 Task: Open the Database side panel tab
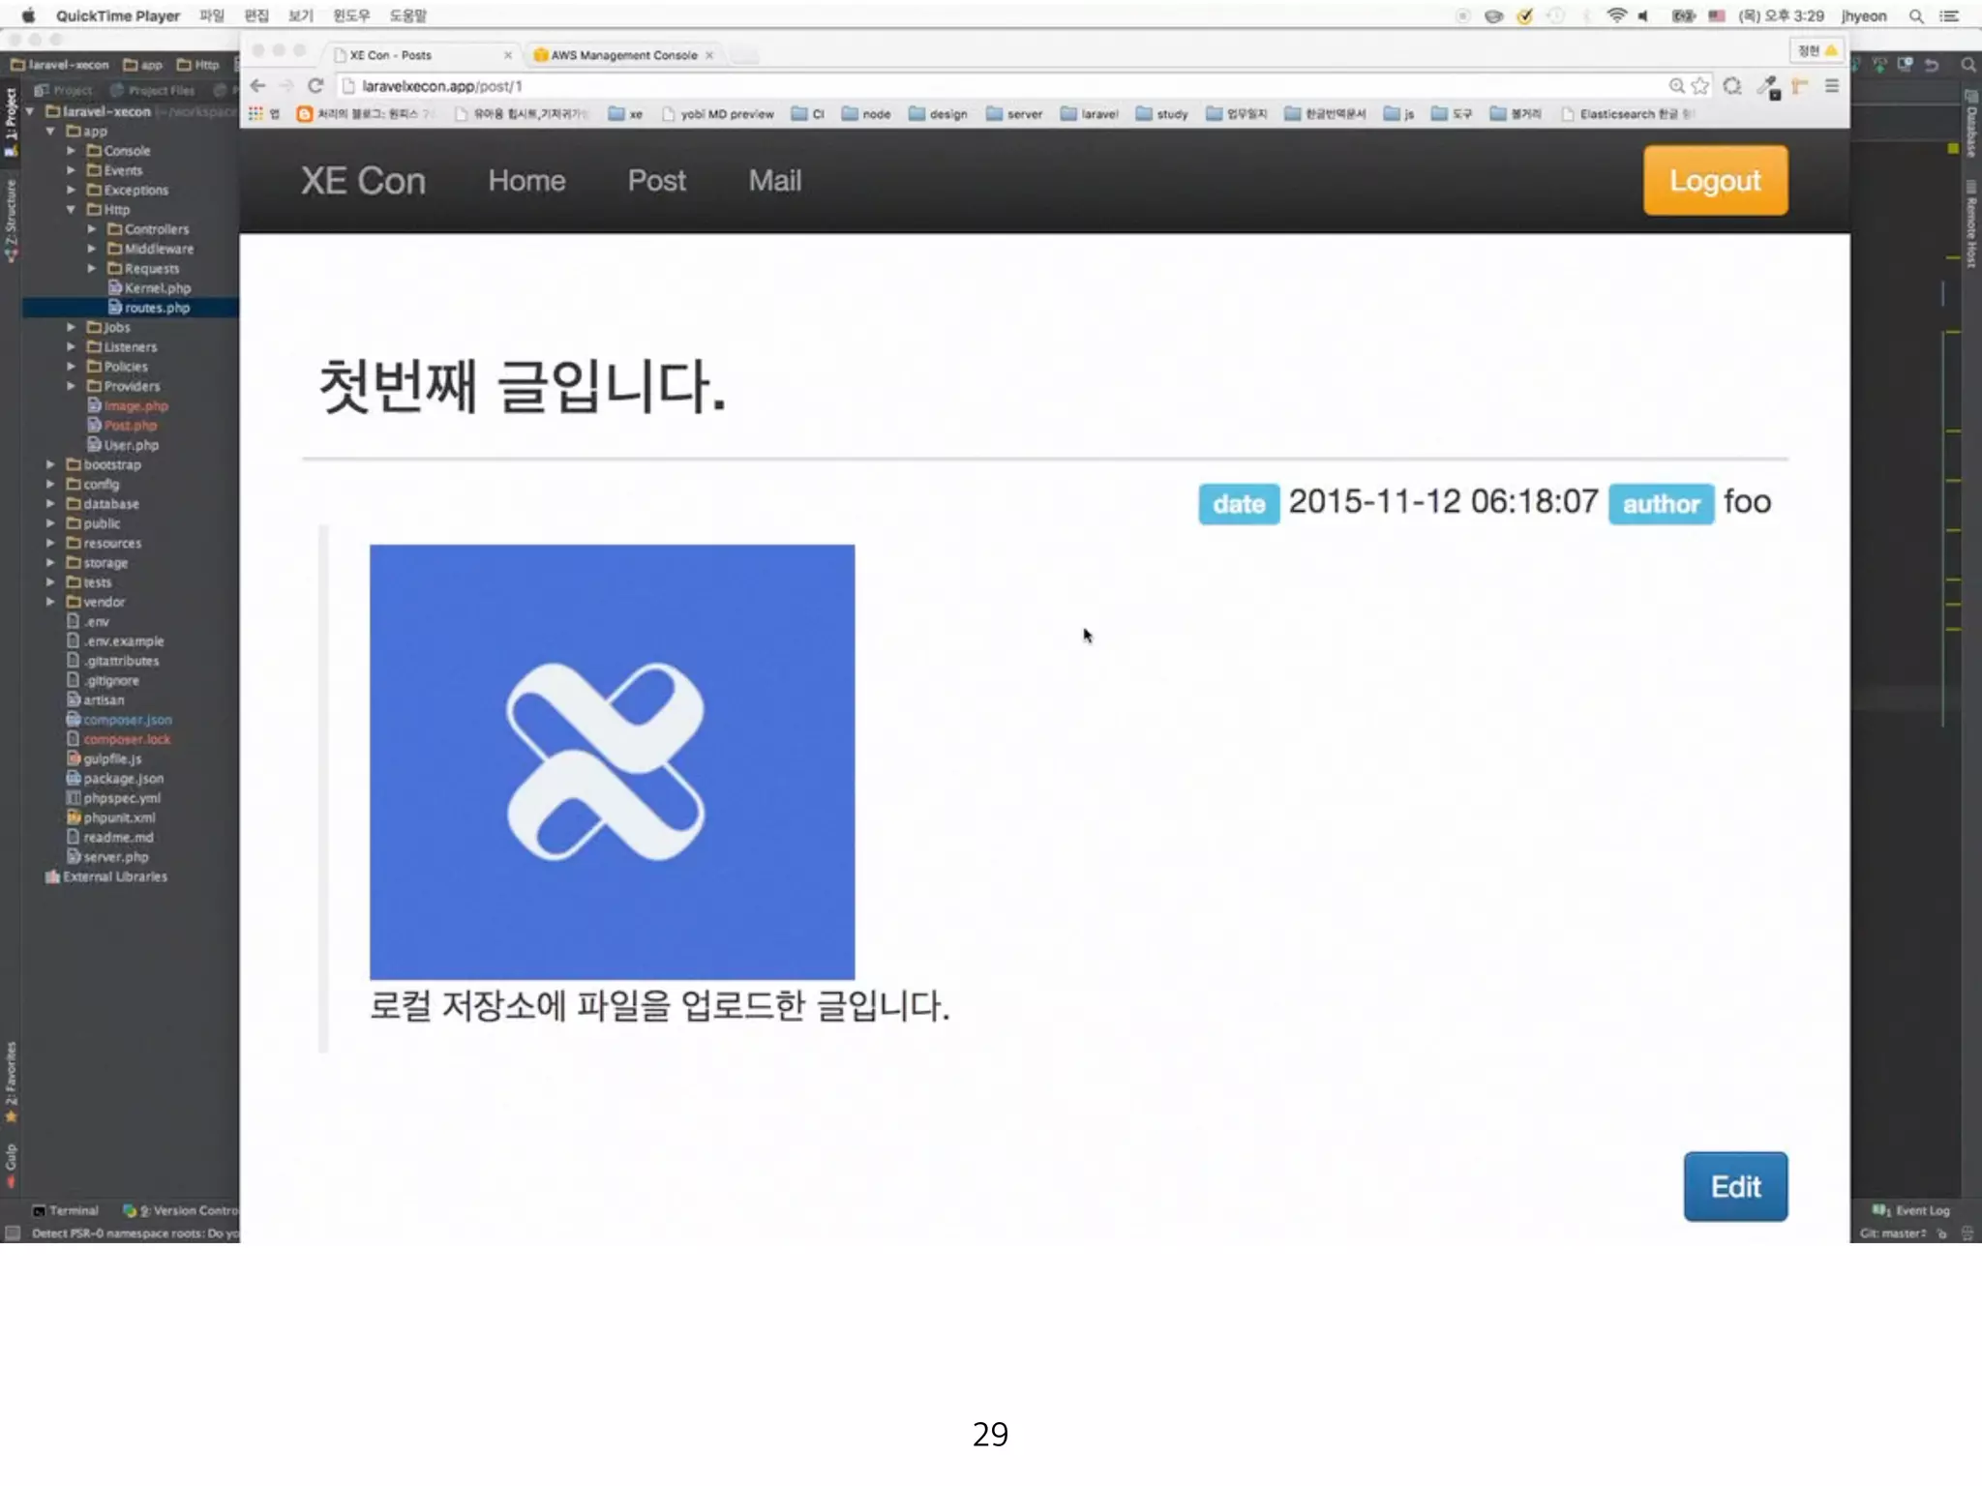click(x=1971, y=123)
